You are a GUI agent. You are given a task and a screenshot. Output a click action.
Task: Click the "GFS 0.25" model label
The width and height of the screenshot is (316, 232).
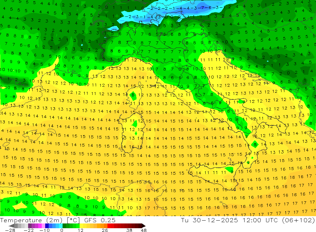point(100,220)
